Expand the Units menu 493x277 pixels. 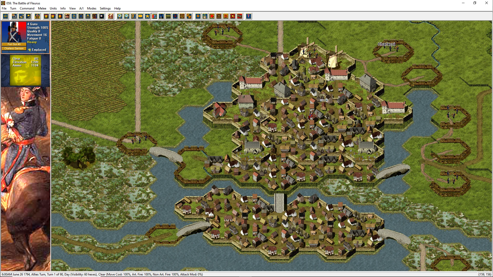(x=53, y=8)
